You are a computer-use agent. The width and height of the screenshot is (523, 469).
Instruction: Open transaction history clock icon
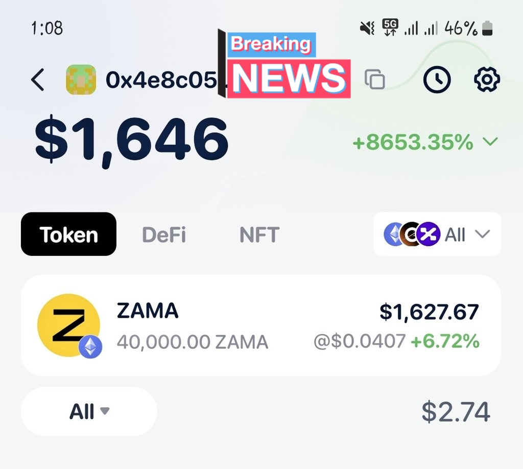click(x=437, y=80)
